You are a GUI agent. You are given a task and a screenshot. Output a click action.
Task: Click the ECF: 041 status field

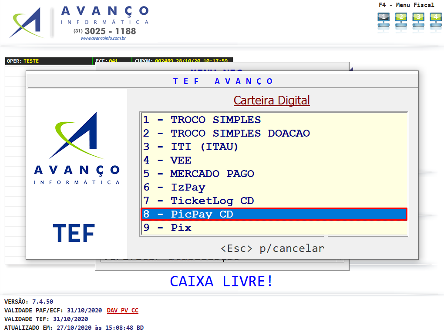(x=112, y=61)
